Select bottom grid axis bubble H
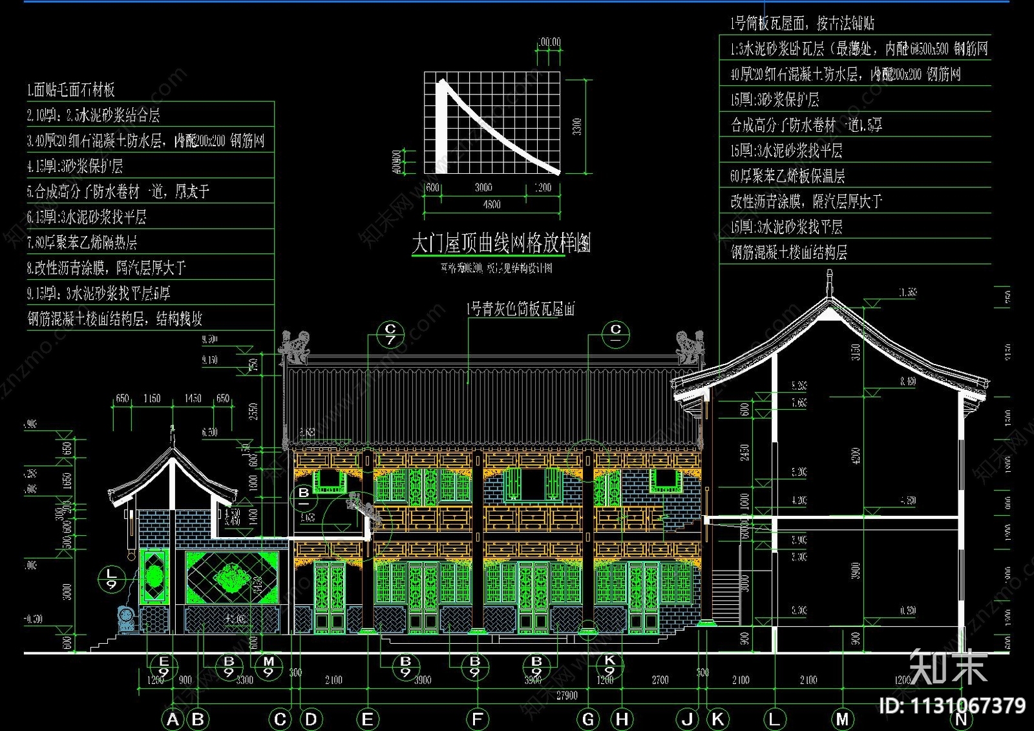 pos(622,719)
